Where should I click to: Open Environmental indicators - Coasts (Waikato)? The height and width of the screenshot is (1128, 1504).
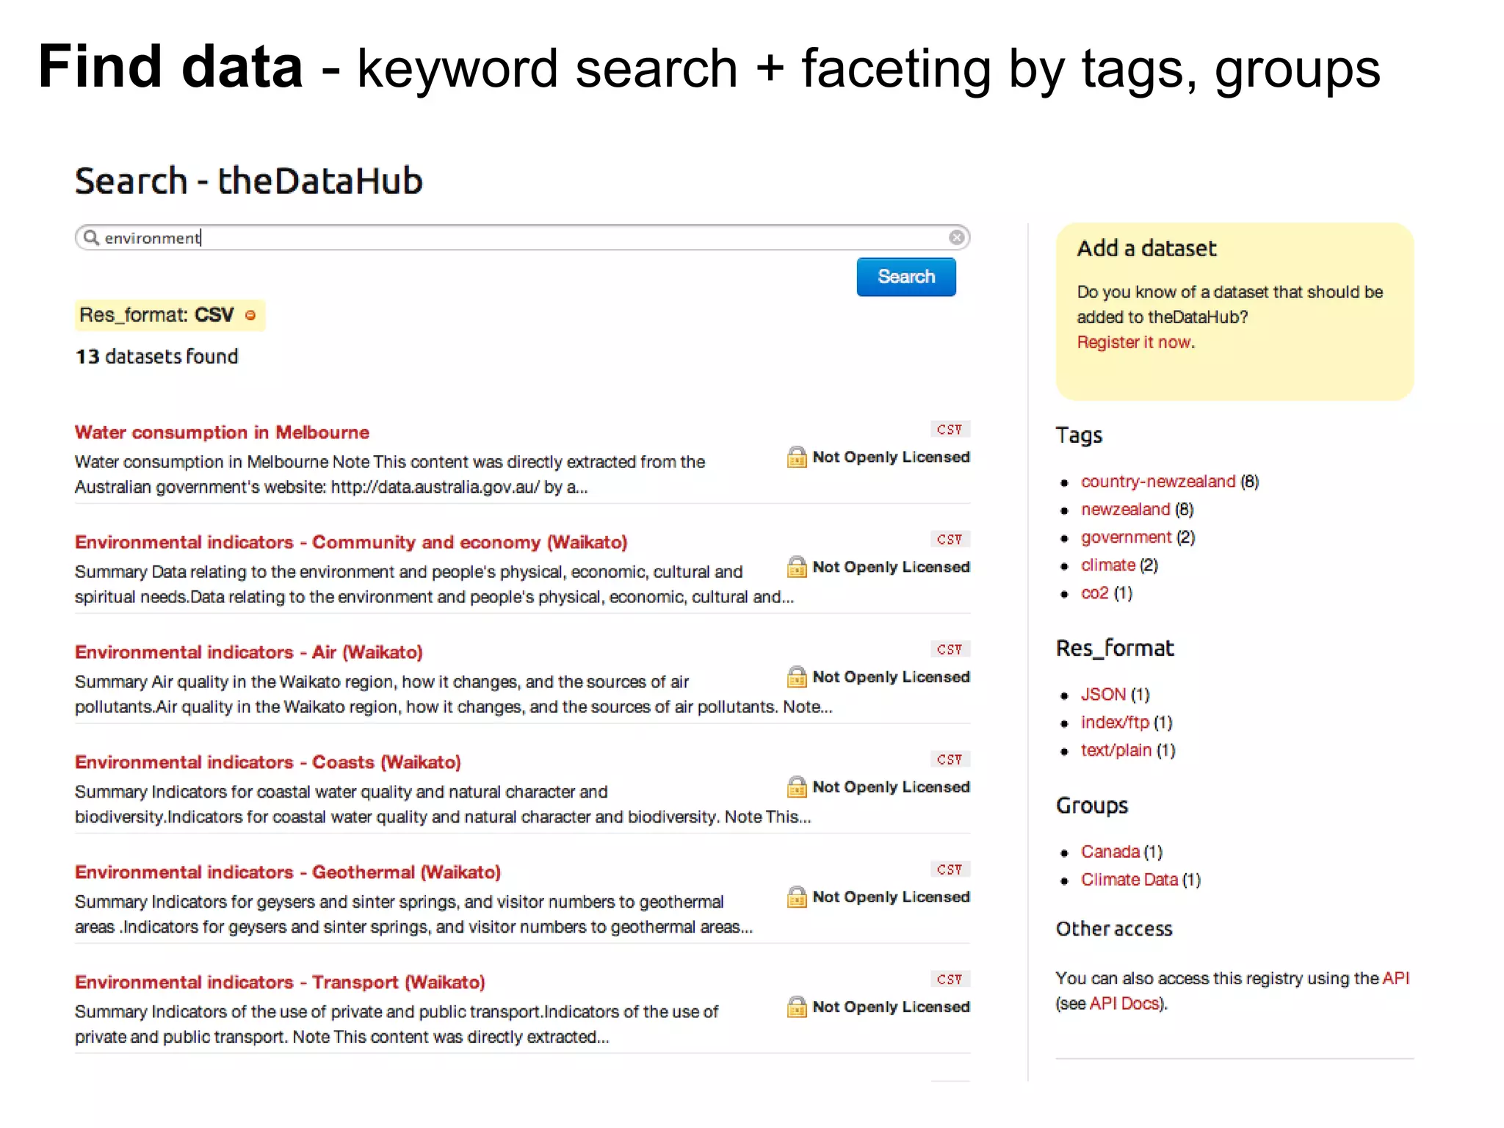tap(267, 762)
